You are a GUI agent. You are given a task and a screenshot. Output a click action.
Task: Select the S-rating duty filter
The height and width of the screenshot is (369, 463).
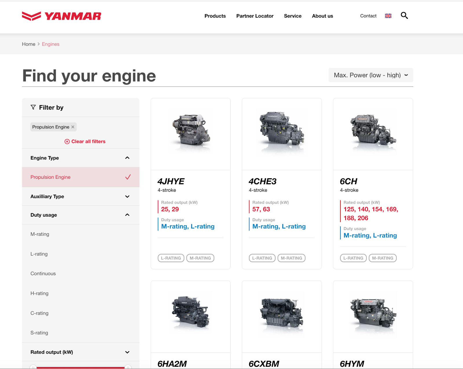point(39,333)
